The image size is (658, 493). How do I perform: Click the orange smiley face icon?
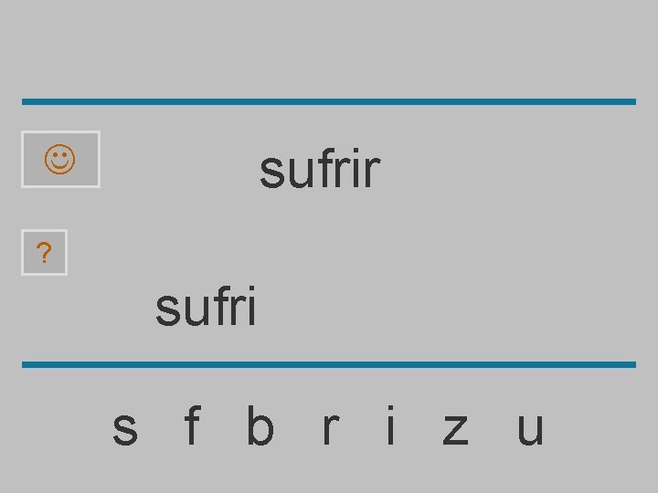(60, 159)
